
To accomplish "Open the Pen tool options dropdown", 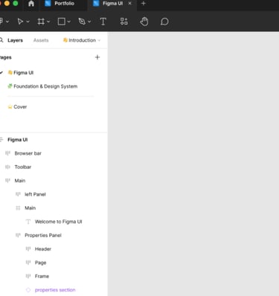I will pos(89,22).
